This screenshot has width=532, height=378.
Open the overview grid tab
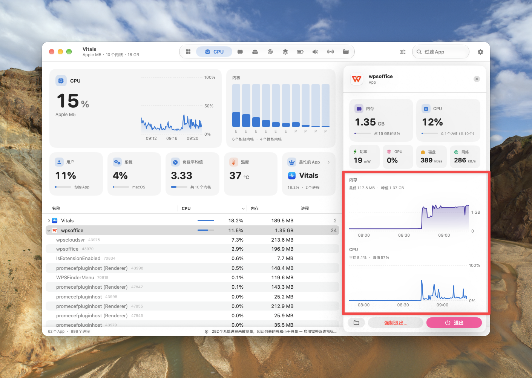coord(188,52)
